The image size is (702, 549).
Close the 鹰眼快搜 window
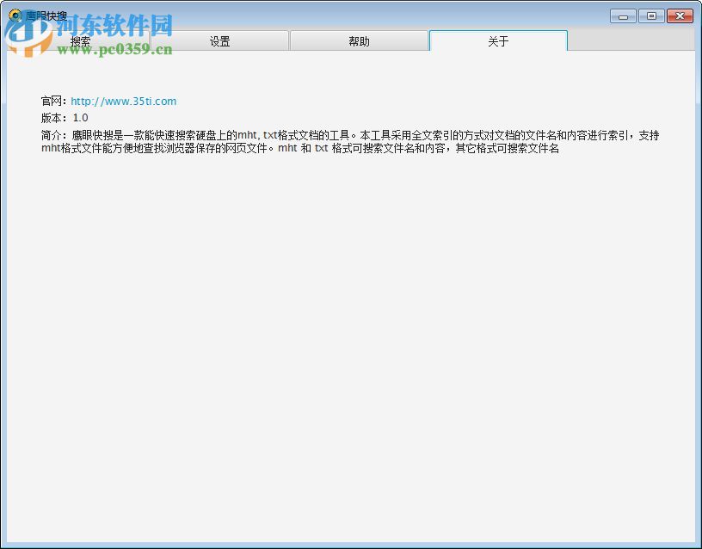click(x=681, y=15)
